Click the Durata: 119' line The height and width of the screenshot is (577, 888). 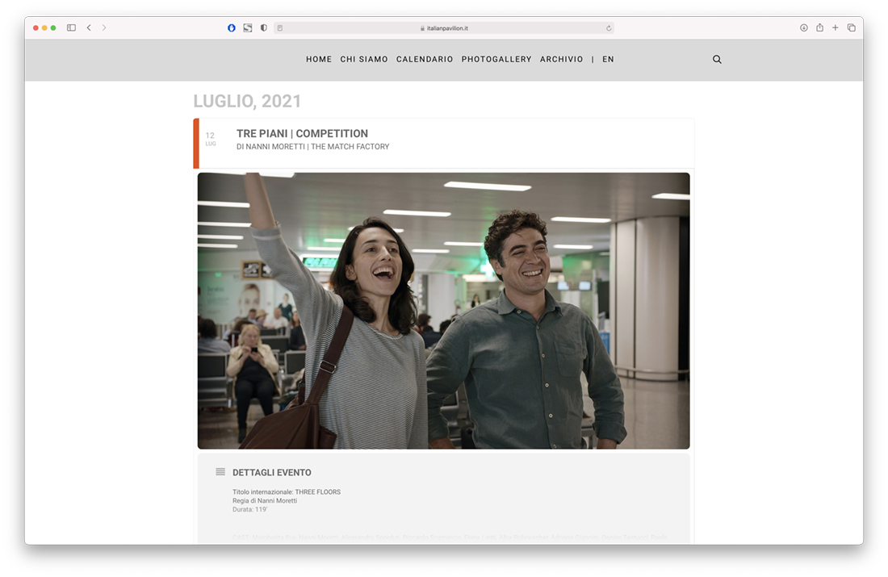249,510
